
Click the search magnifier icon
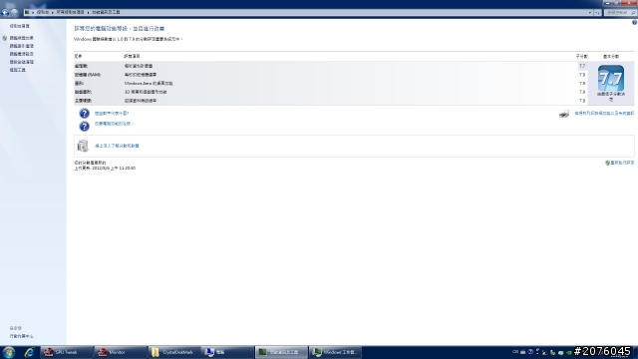(x=633, y=13)
